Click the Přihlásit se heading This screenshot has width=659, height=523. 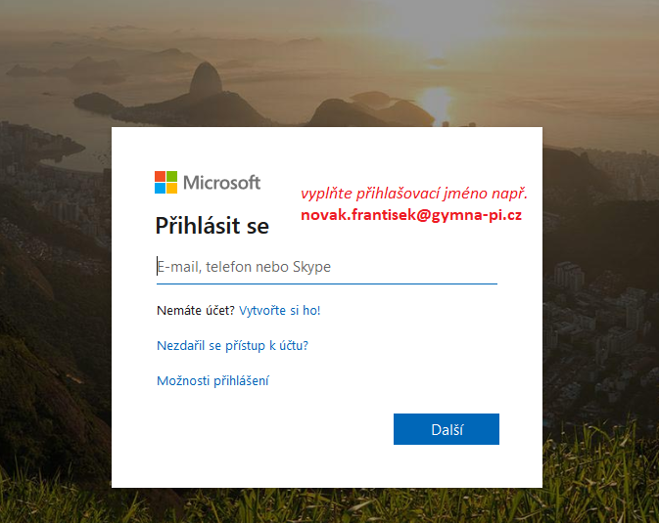tap(212, 226)
